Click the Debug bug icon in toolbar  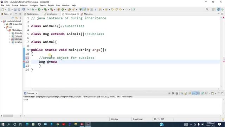pos(33,10)
